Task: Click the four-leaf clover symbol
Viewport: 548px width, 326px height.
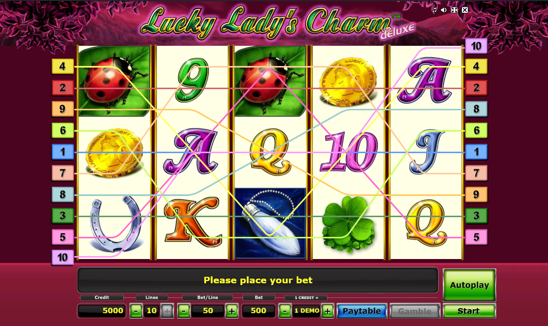Action: tap(348, 224)
